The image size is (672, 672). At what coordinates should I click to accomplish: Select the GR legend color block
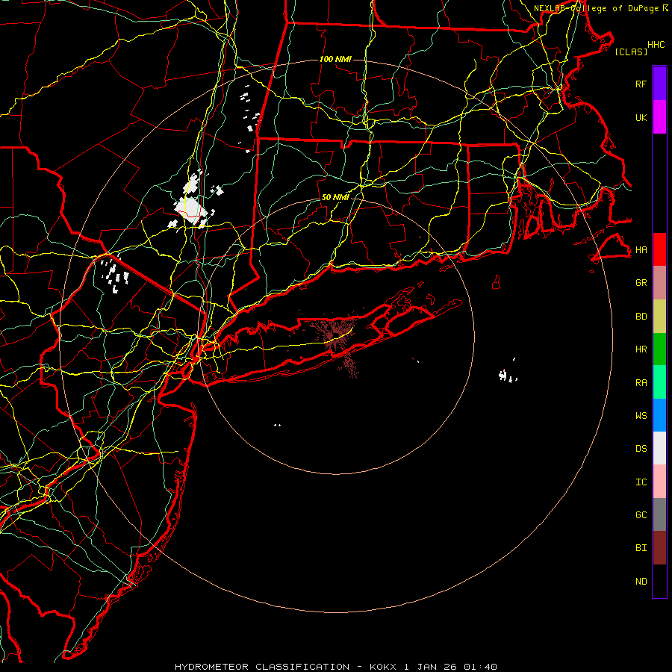(659, 283)
